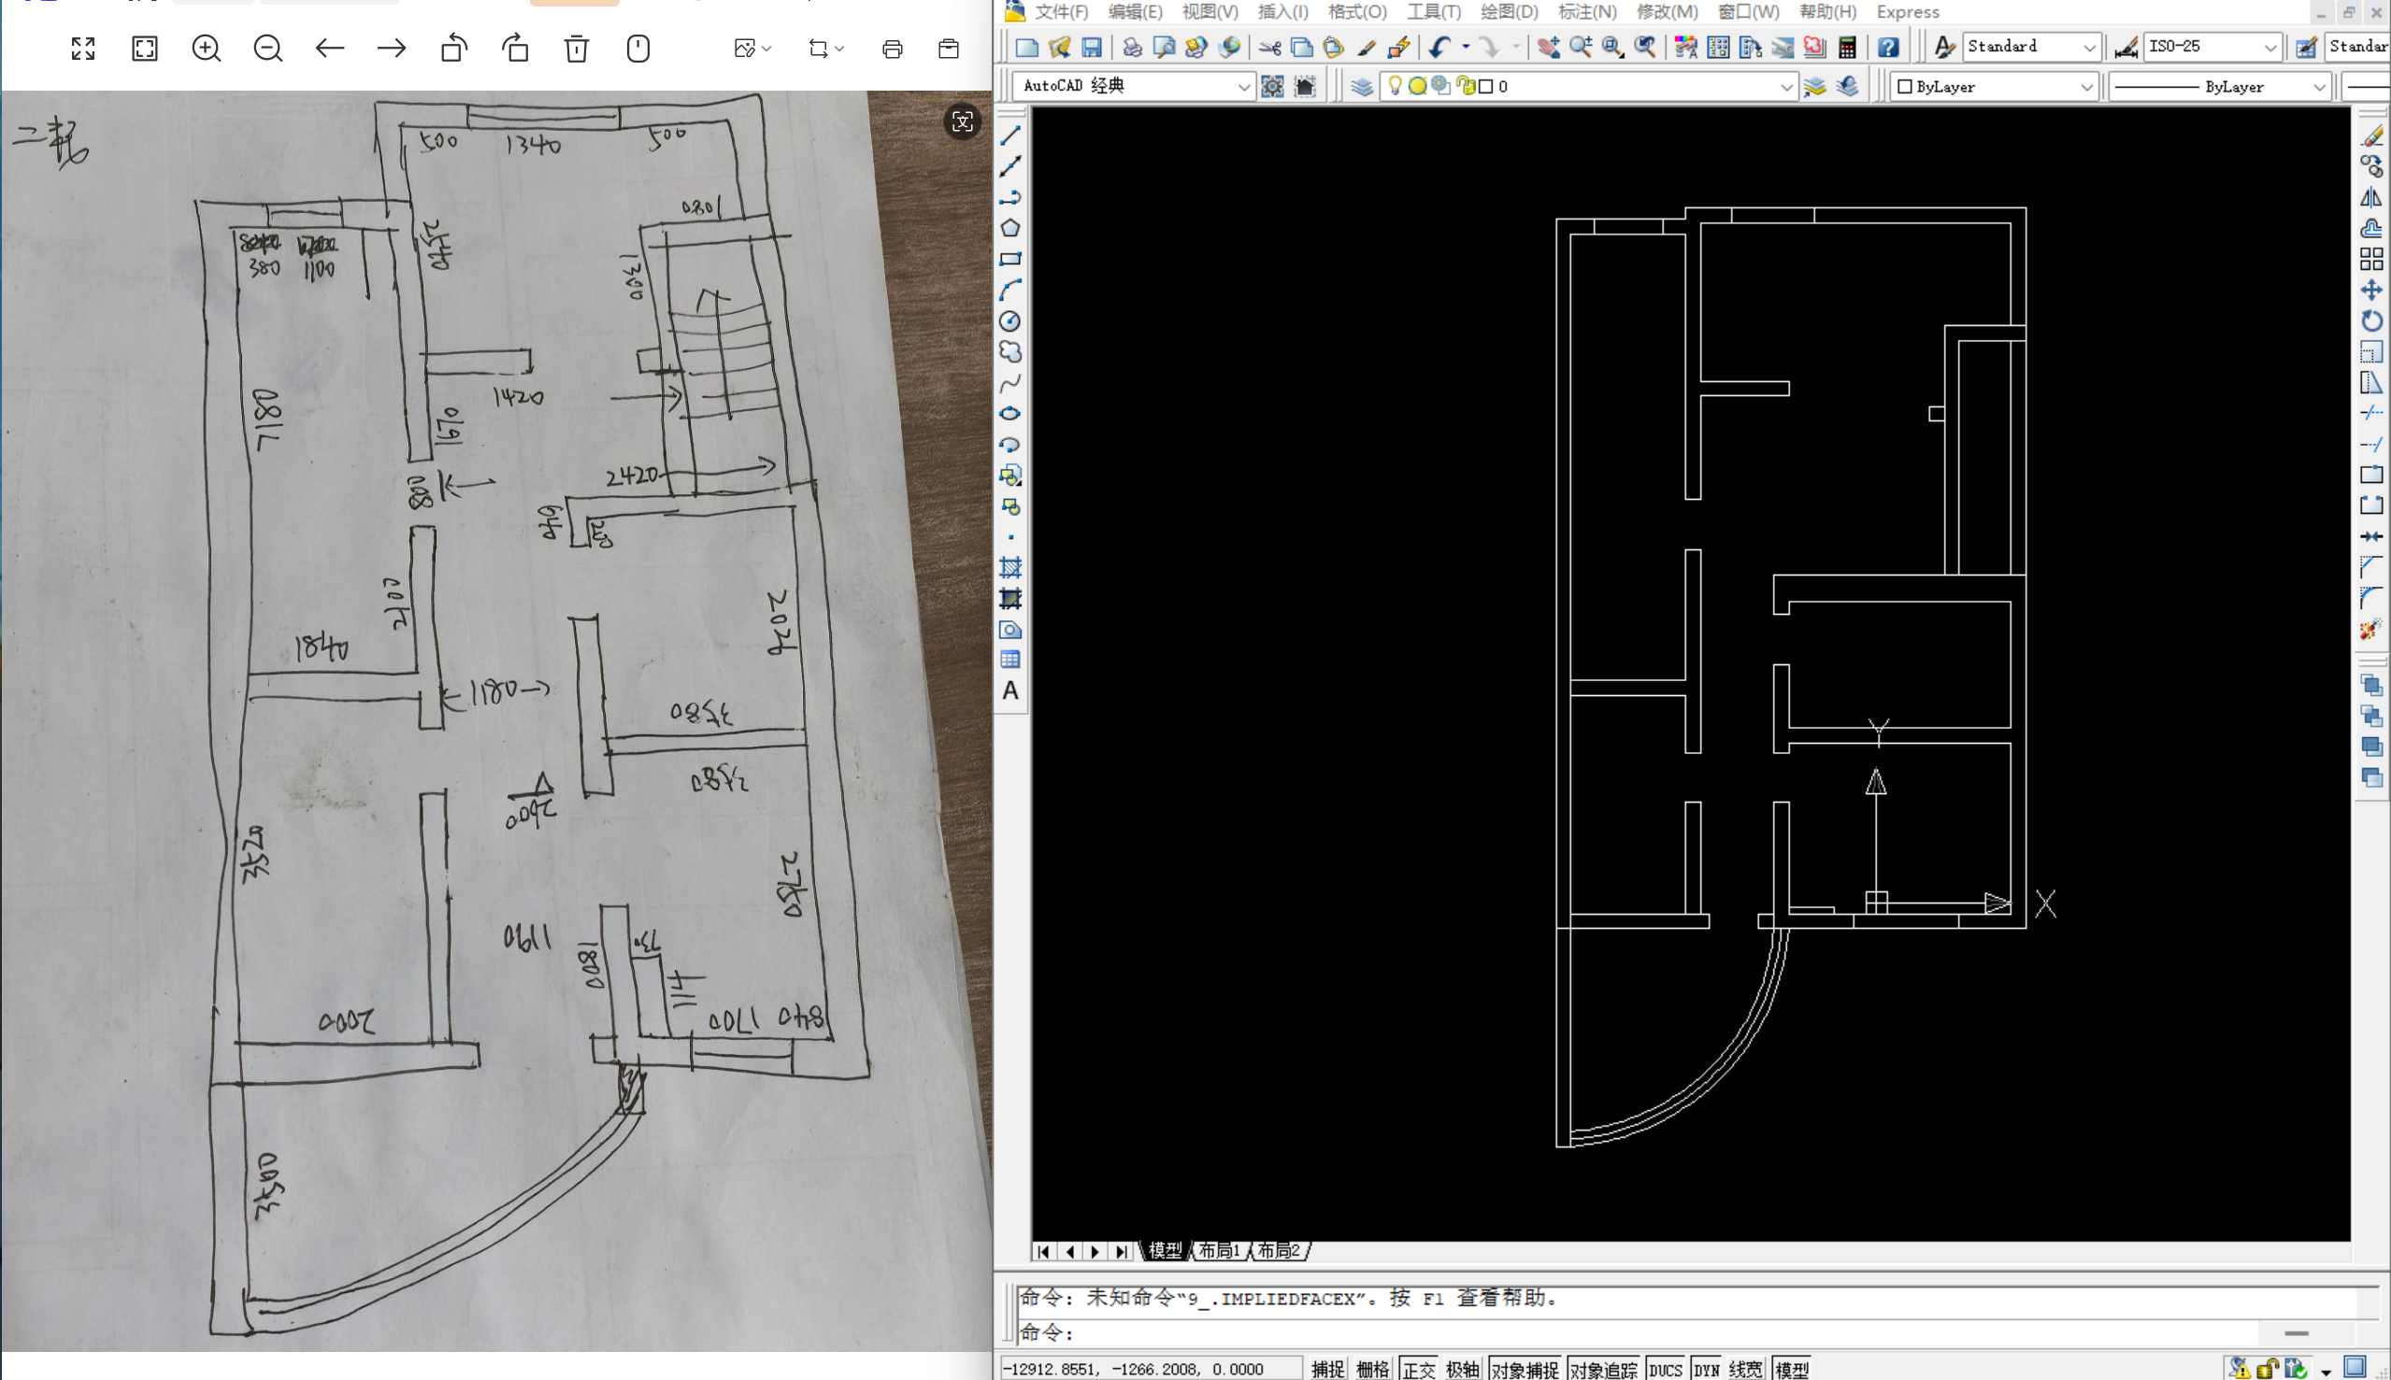Screen dimensions: 2391x1380
Task: Toggle 正交 ortho mode in status bar
Action: [x=1418, y=1369]
